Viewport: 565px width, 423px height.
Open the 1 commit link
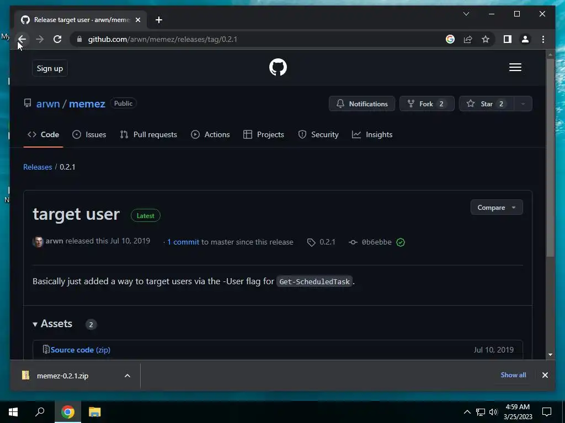click(183, 242)
